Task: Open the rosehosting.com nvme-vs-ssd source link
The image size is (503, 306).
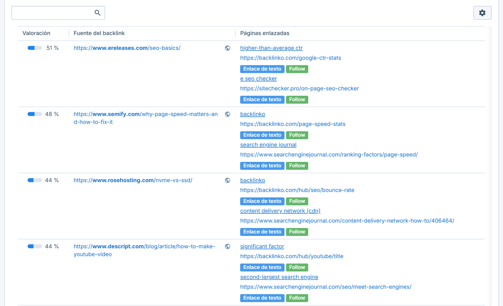Action: [x=133, y=180]
